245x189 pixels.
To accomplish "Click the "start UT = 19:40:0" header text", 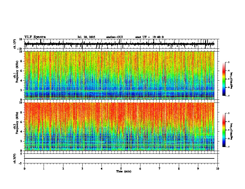I will click(149, 37).
